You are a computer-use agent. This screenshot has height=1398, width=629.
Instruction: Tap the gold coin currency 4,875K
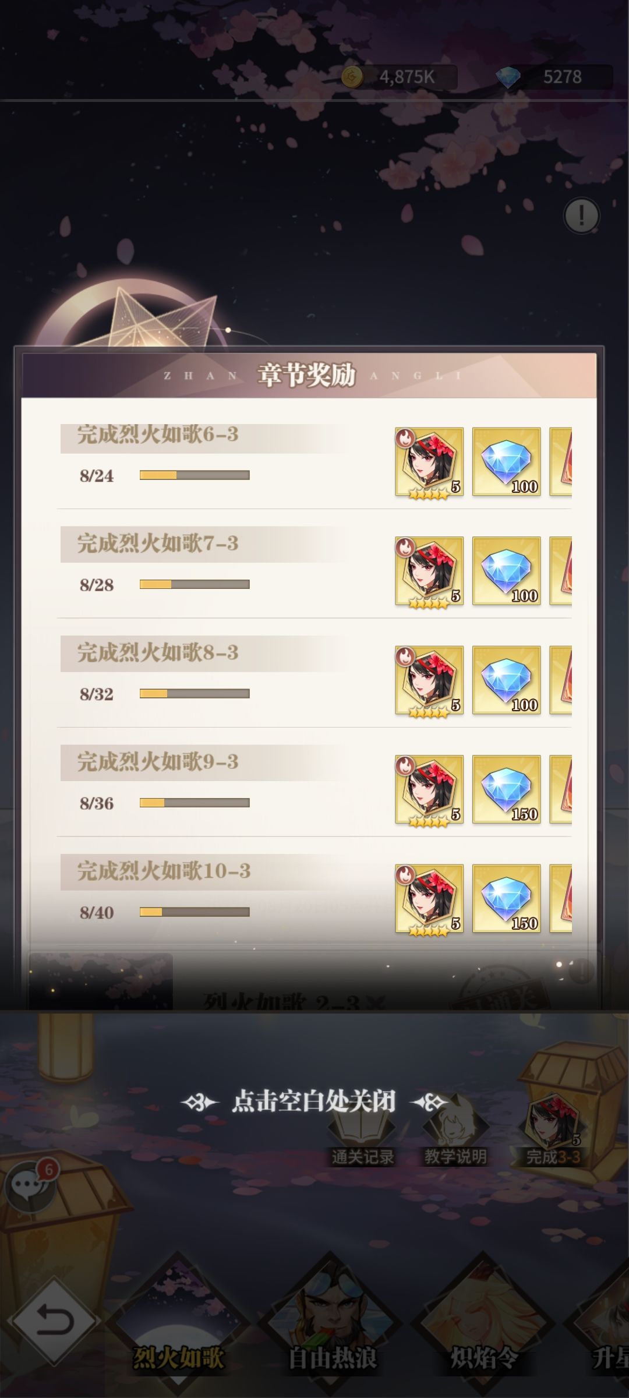[399, 77]
